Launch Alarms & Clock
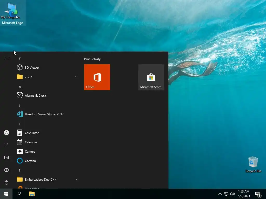This screenshot has height=199, width=266. pos(47,96)
